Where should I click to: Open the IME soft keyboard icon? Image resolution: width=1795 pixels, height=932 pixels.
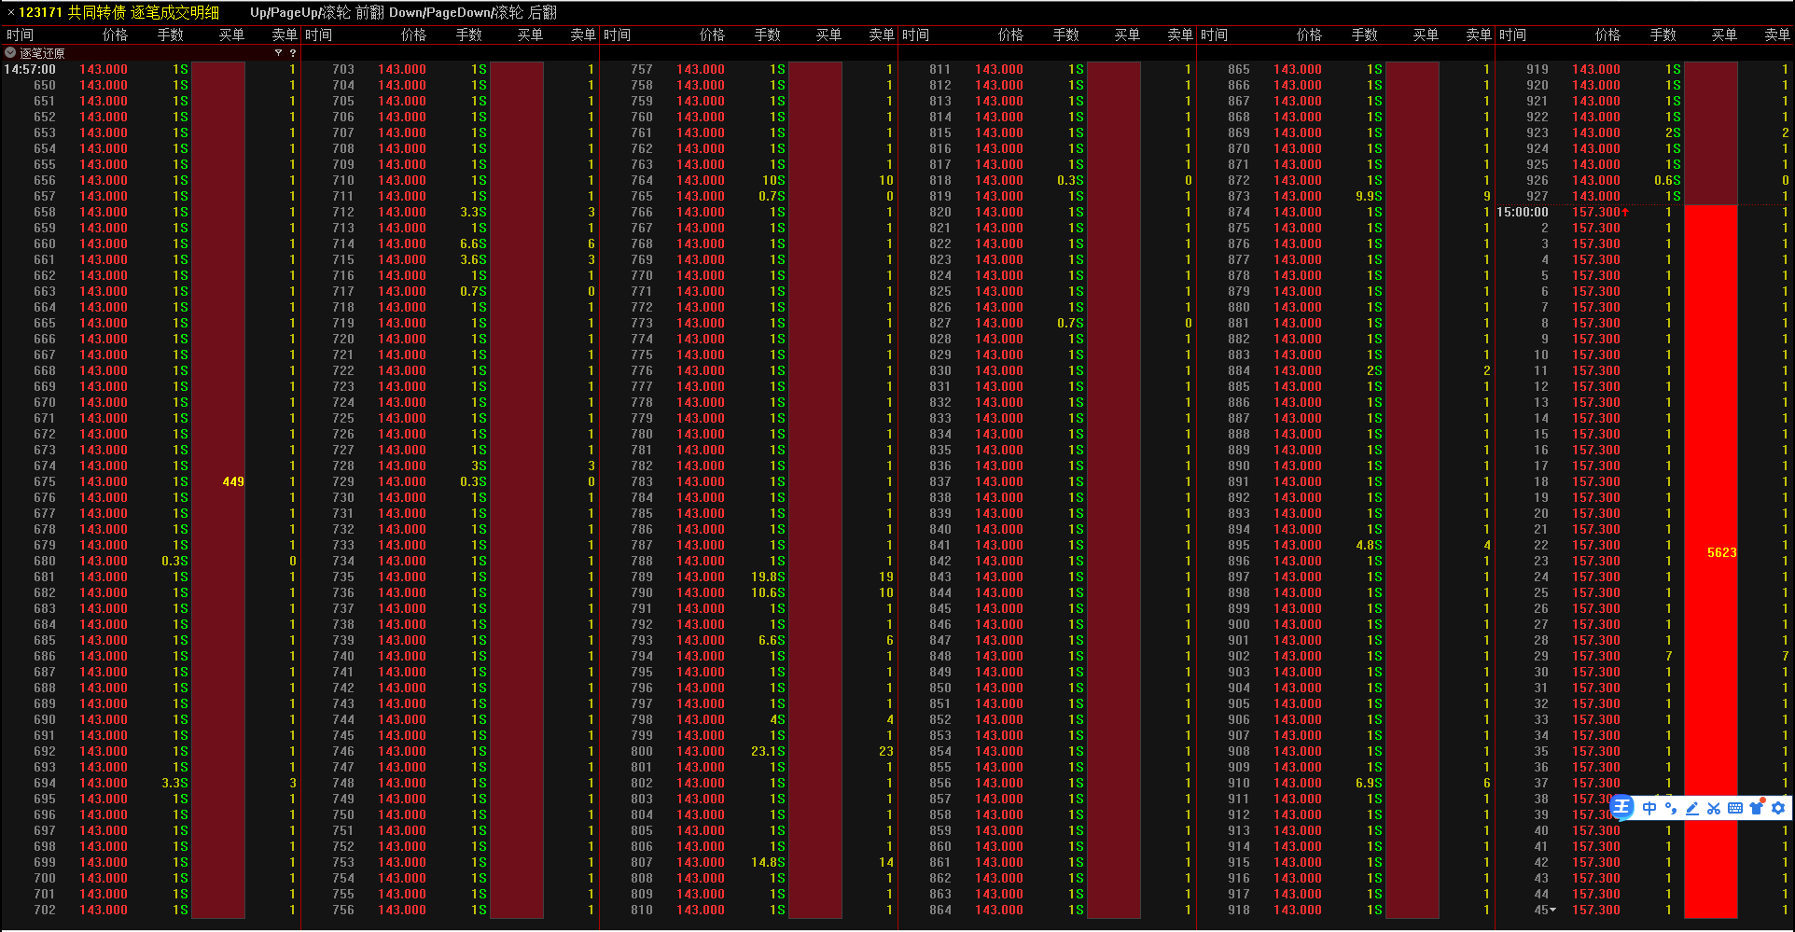(1735, 808)
